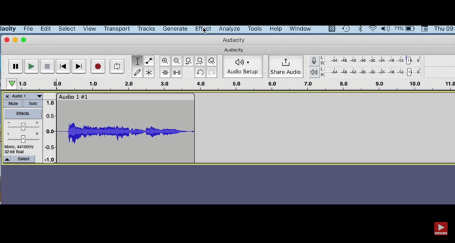Silence audio selection icon
Viewport: 455px width, 243px height.
(x=177, y=73)
